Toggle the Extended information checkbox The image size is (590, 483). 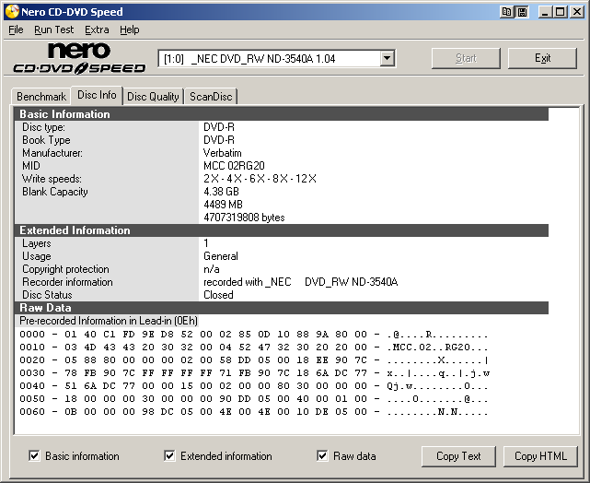169,455
